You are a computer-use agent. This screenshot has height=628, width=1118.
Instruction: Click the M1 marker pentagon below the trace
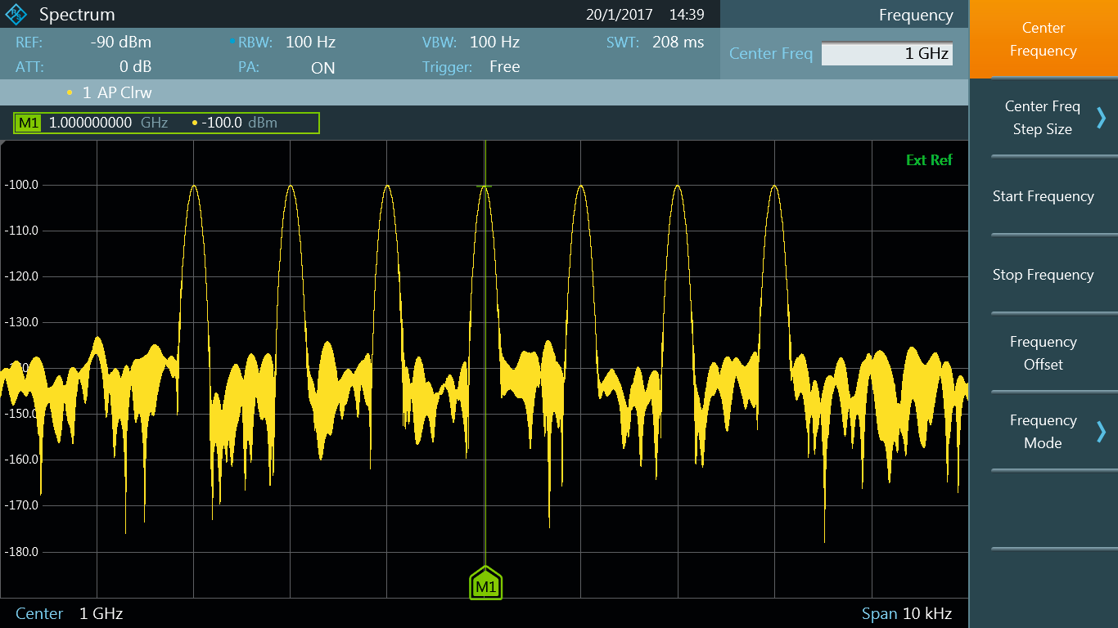pos(485,584)
